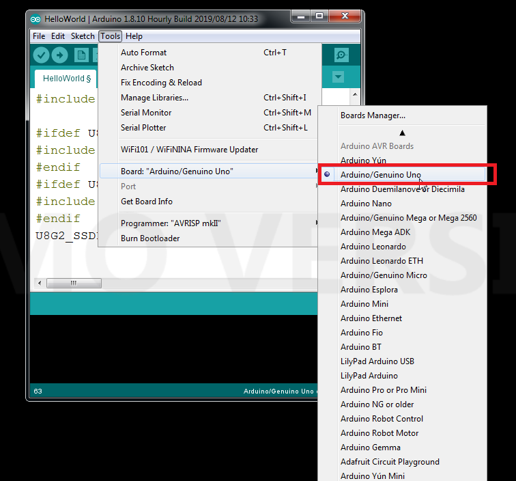
Task: Click the Verify checkmark toolbar button
Action: [x=41, y=55]
